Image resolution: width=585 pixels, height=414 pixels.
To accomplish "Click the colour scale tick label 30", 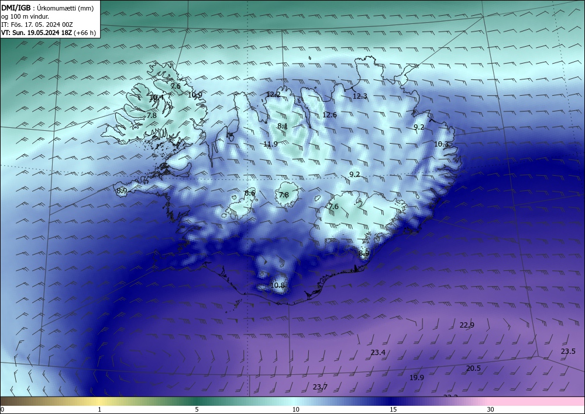I will click(x=490, y=409).
